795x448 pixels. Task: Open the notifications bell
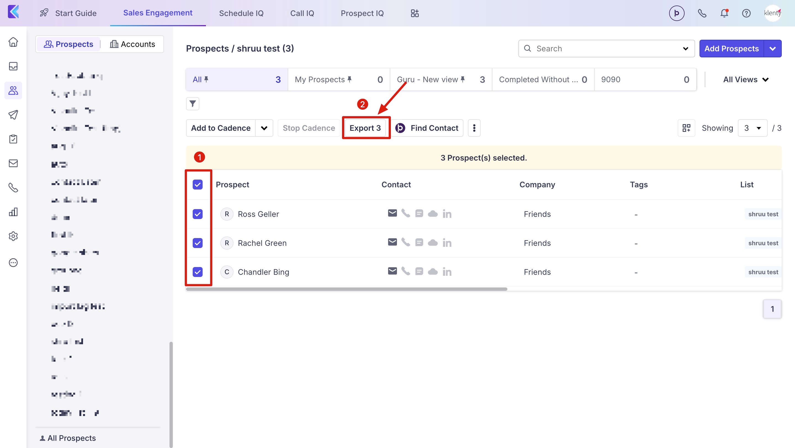pos(724,13)
